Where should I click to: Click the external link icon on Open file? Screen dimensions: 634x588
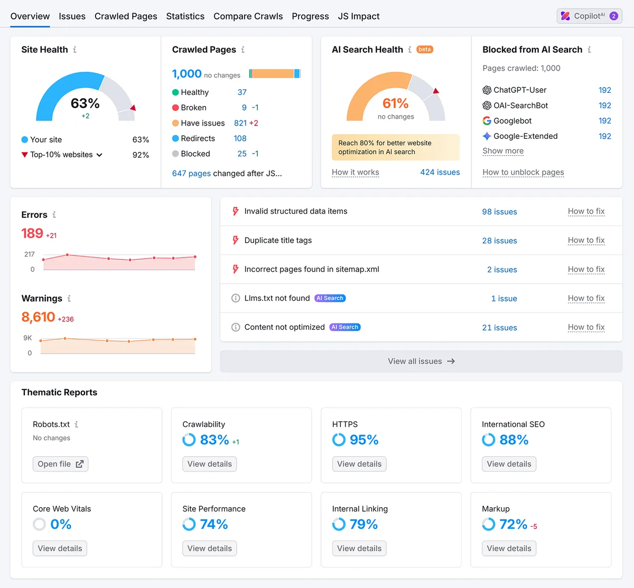pyautogui.click(x=79, y=464)
